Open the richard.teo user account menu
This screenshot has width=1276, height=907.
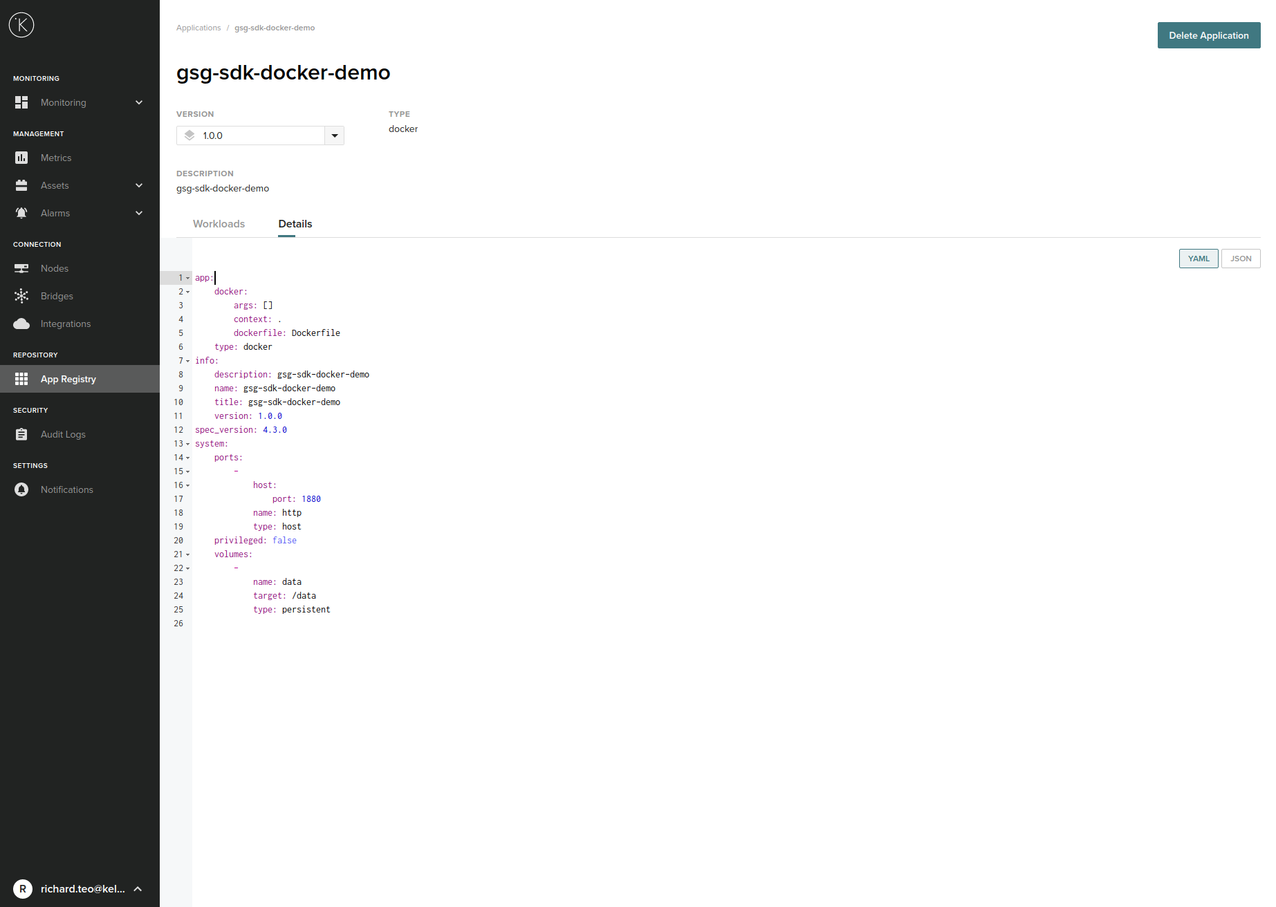(80, 889)
